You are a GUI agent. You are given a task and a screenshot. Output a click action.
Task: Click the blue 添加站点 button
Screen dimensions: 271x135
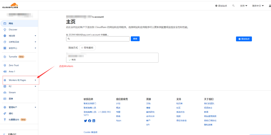coord(244,39)
